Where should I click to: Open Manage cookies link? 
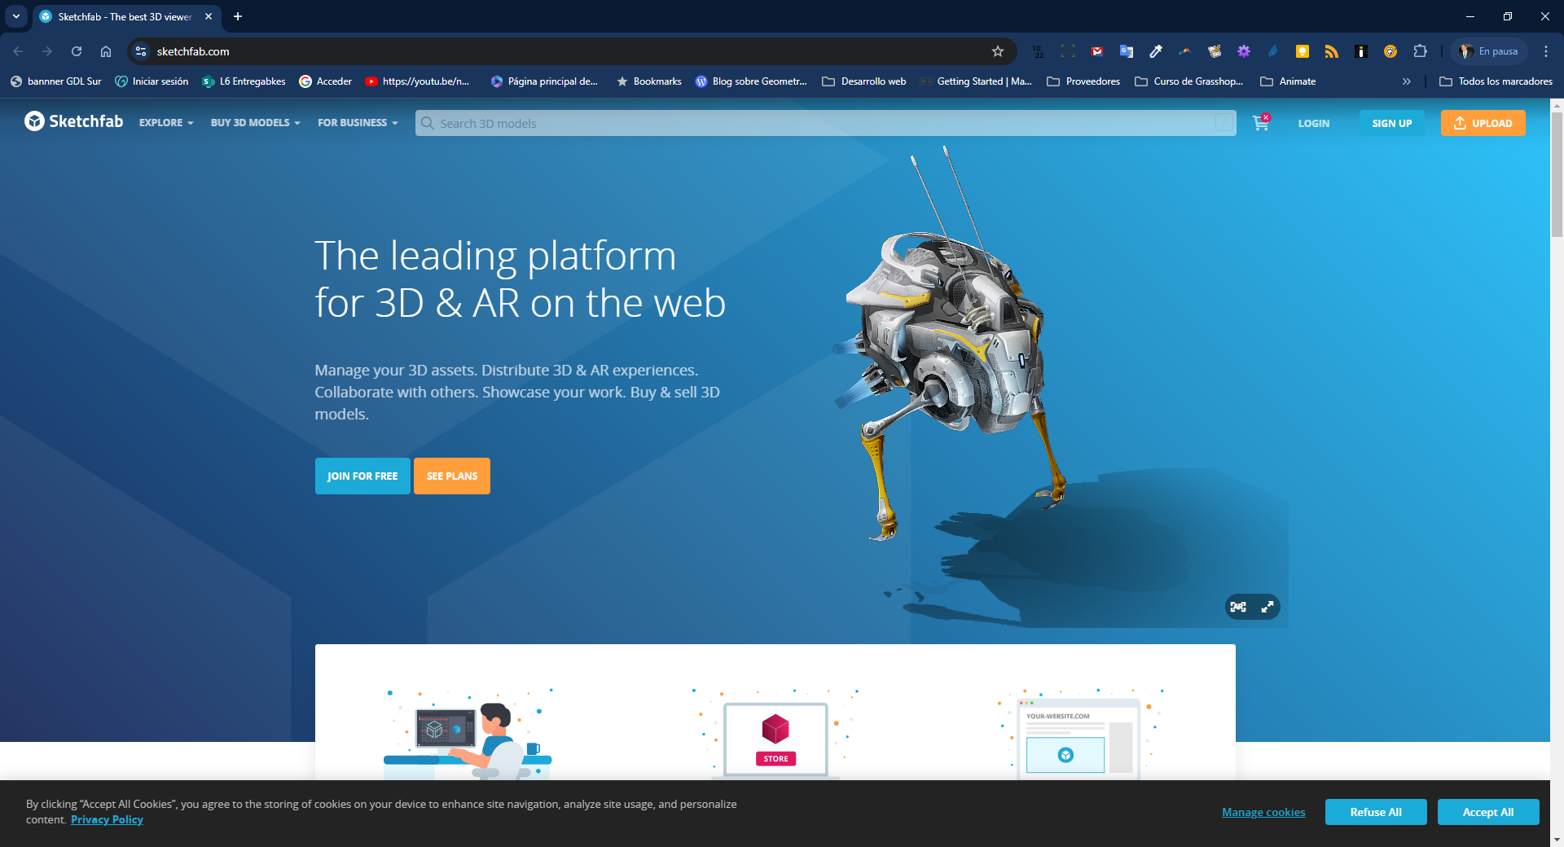click(1263, 812)
